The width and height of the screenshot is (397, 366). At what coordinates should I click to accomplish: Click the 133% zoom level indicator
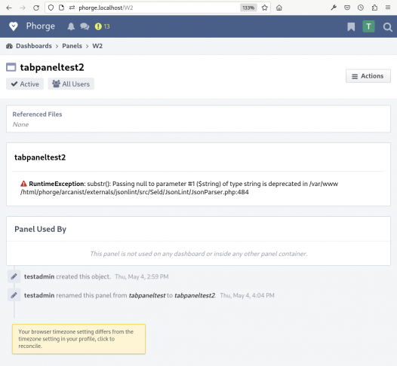coord(248,8)
